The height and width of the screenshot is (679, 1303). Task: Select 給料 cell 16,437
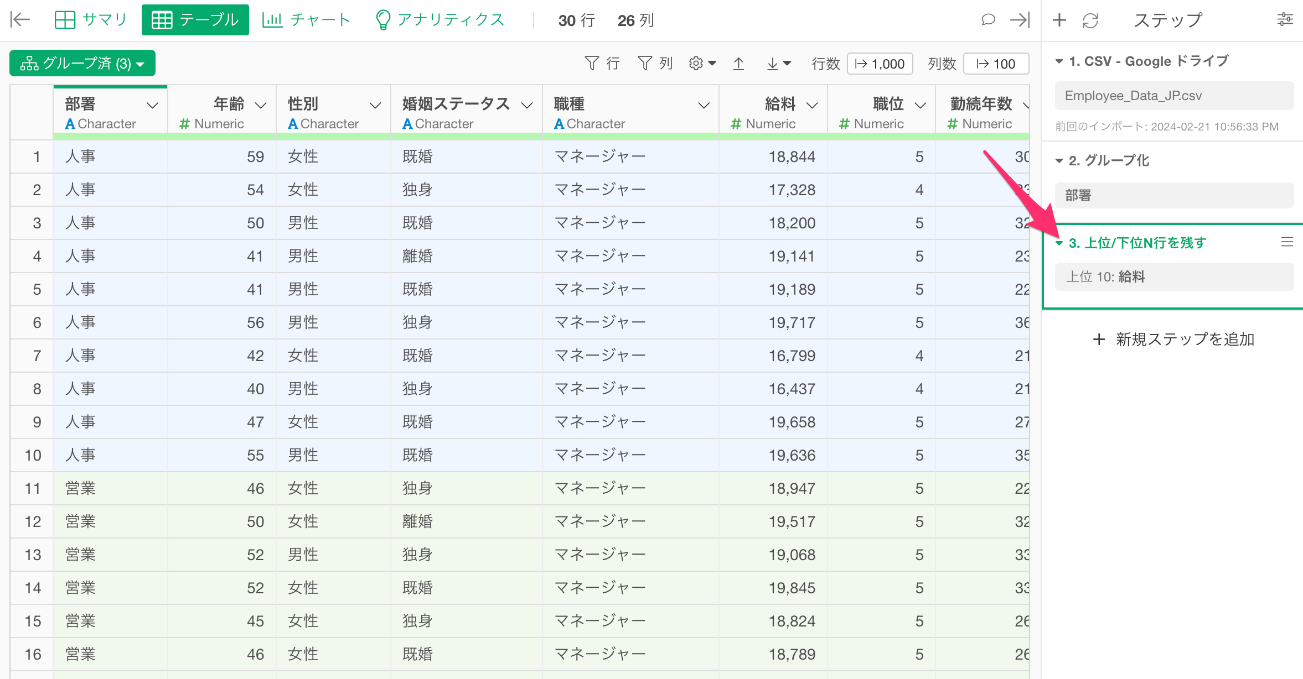point(773,389)
